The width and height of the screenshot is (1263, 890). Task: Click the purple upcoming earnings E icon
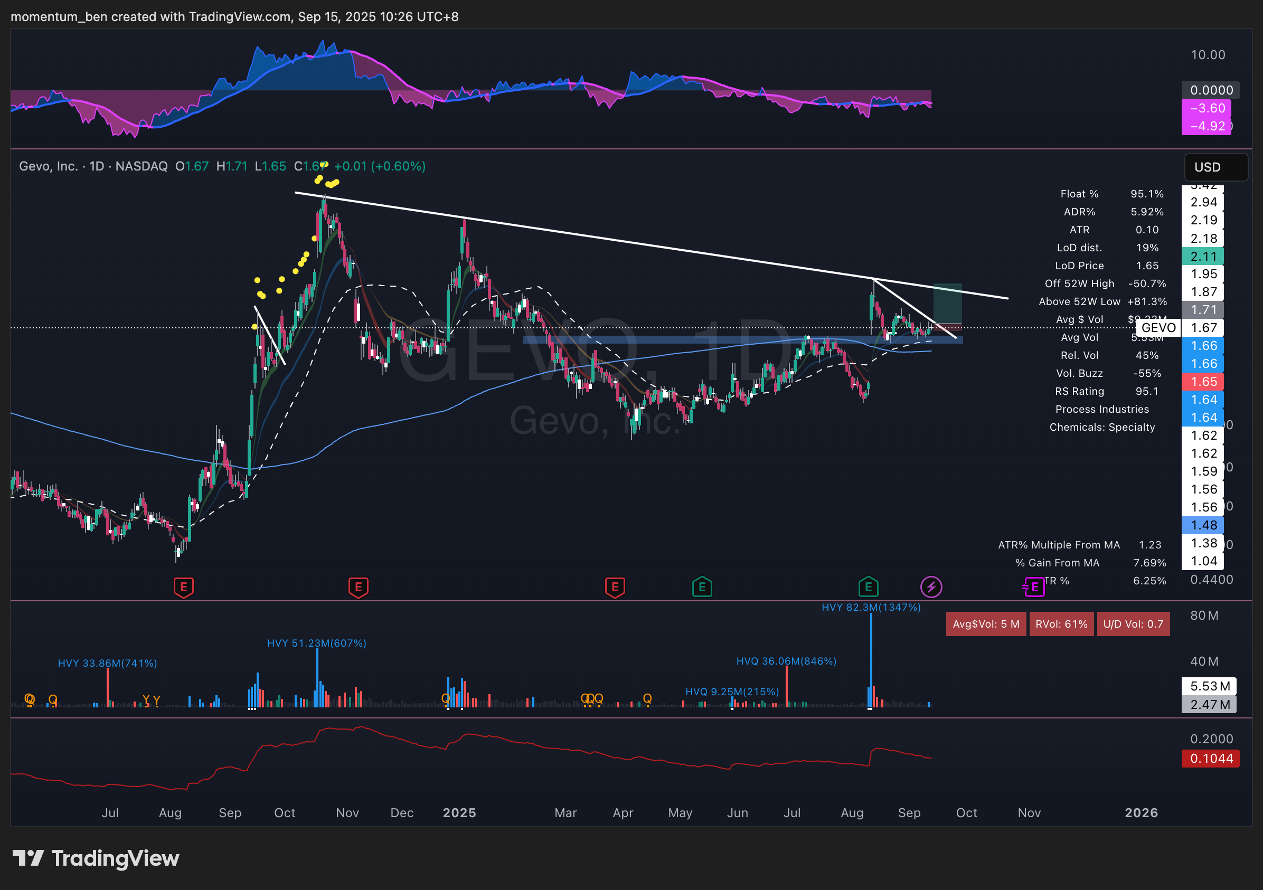[1034, 587]
